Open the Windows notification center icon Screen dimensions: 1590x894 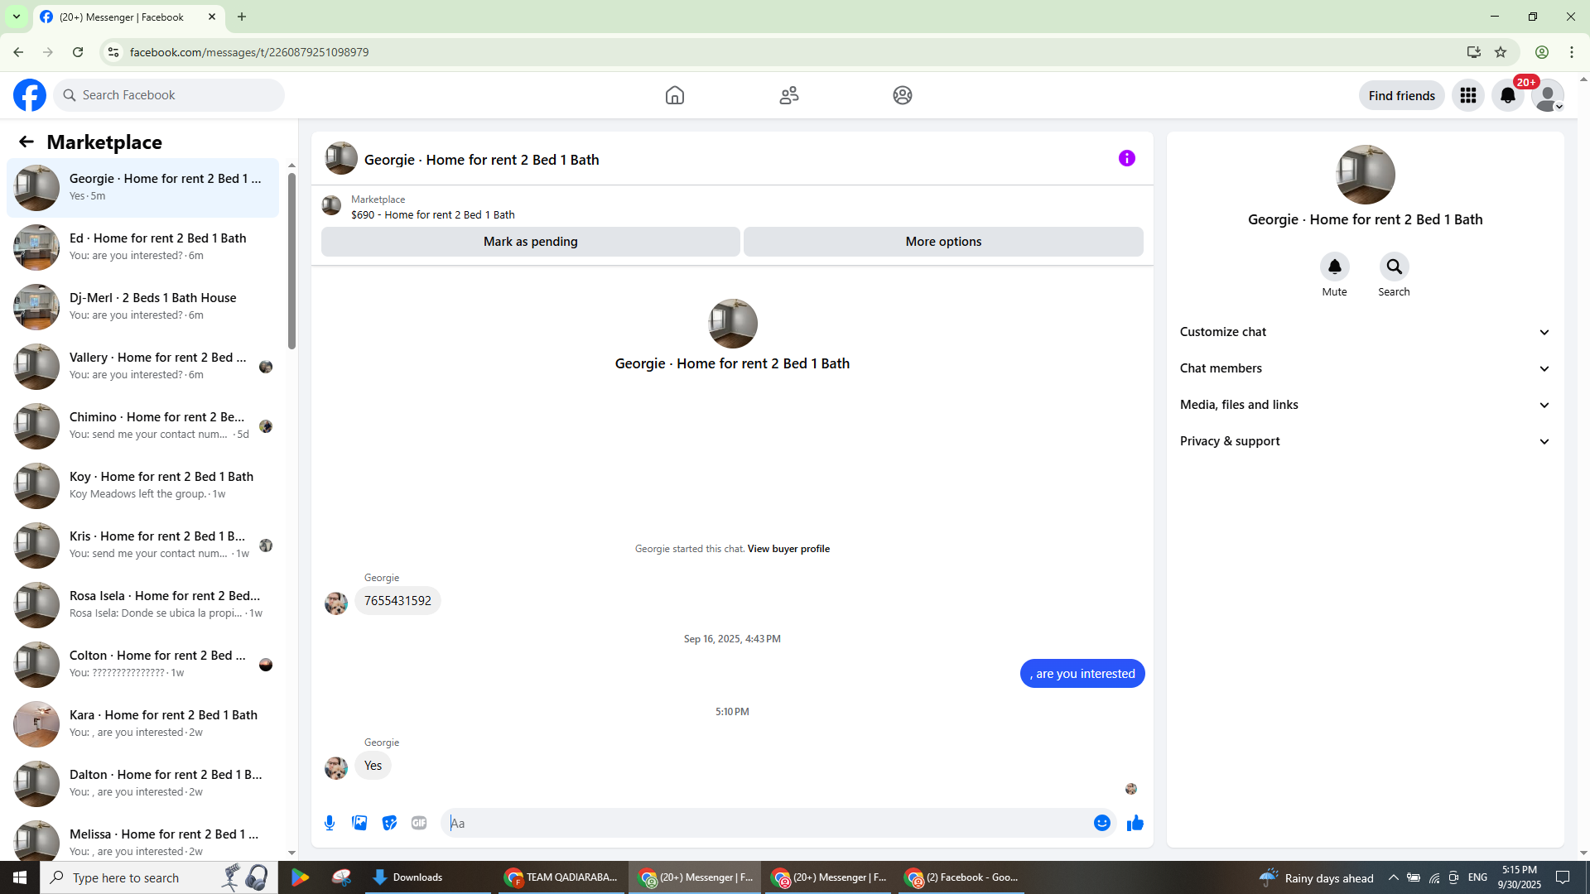(1563, 877)
